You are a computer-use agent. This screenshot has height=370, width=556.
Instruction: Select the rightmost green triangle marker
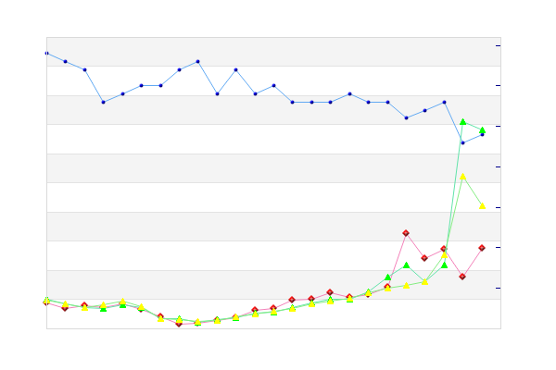pyautogui.click(x=482, y=130)
